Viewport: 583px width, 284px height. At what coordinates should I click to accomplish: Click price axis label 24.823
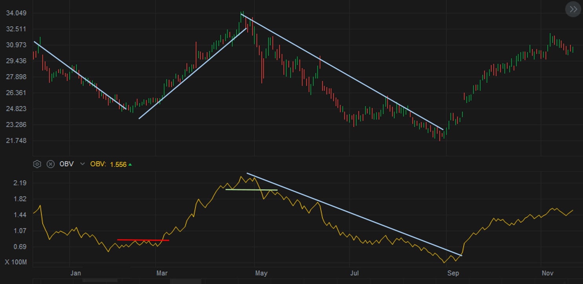click(16, 109)
